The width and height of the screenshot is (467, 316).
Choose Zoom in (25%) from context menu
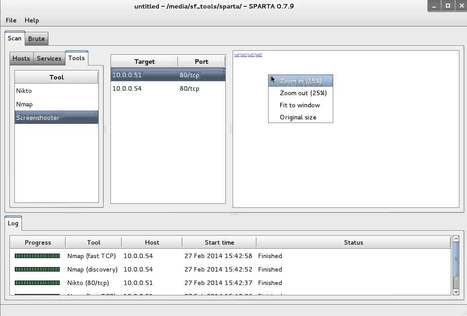[300, 81]
